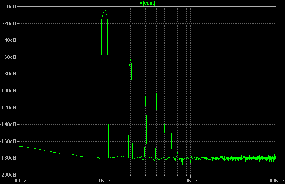285x184 pixels.
Task: Click the -120dB axis label
Action: 8,108
